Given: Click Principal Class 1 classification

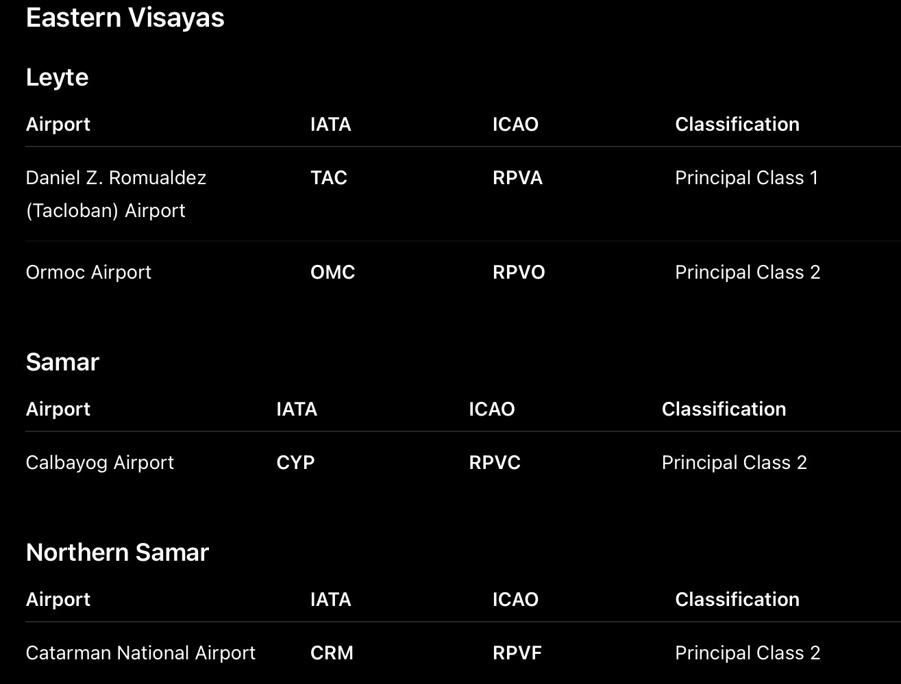Looking at the screenshot, I should tap(746, 178).
